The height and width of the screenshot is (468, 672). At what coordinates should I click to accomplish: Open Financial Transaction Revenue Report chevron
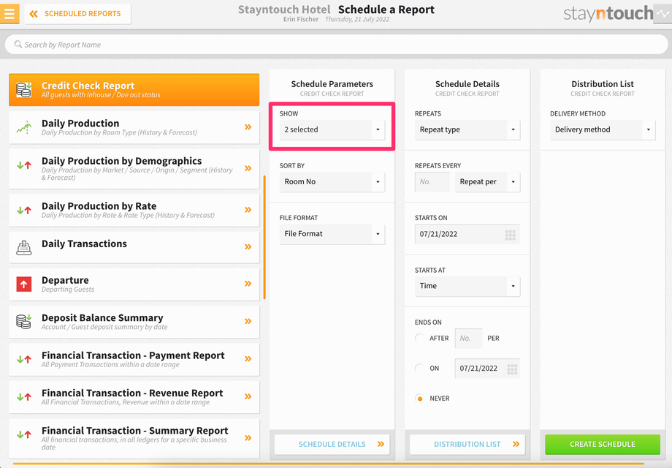pyautogui.click(x=248, y=396)
